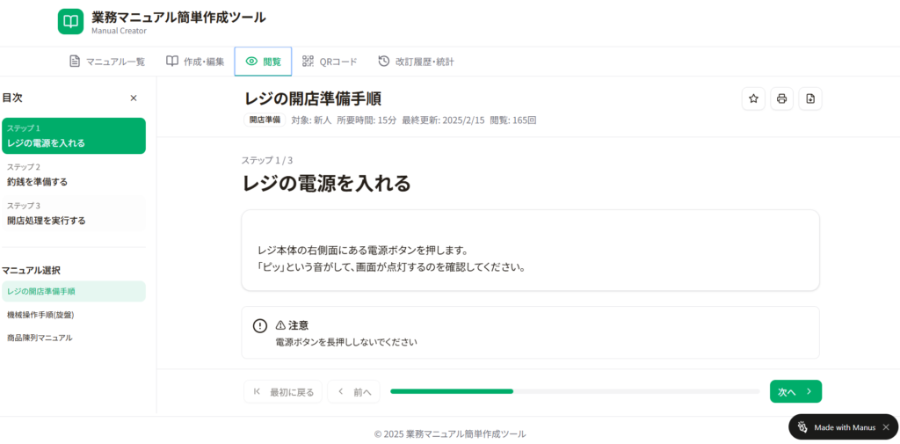Screen dimensions: 900x444
Task: Close the 目次 sidebar with the X icon
Action: [x=134, y=98]
